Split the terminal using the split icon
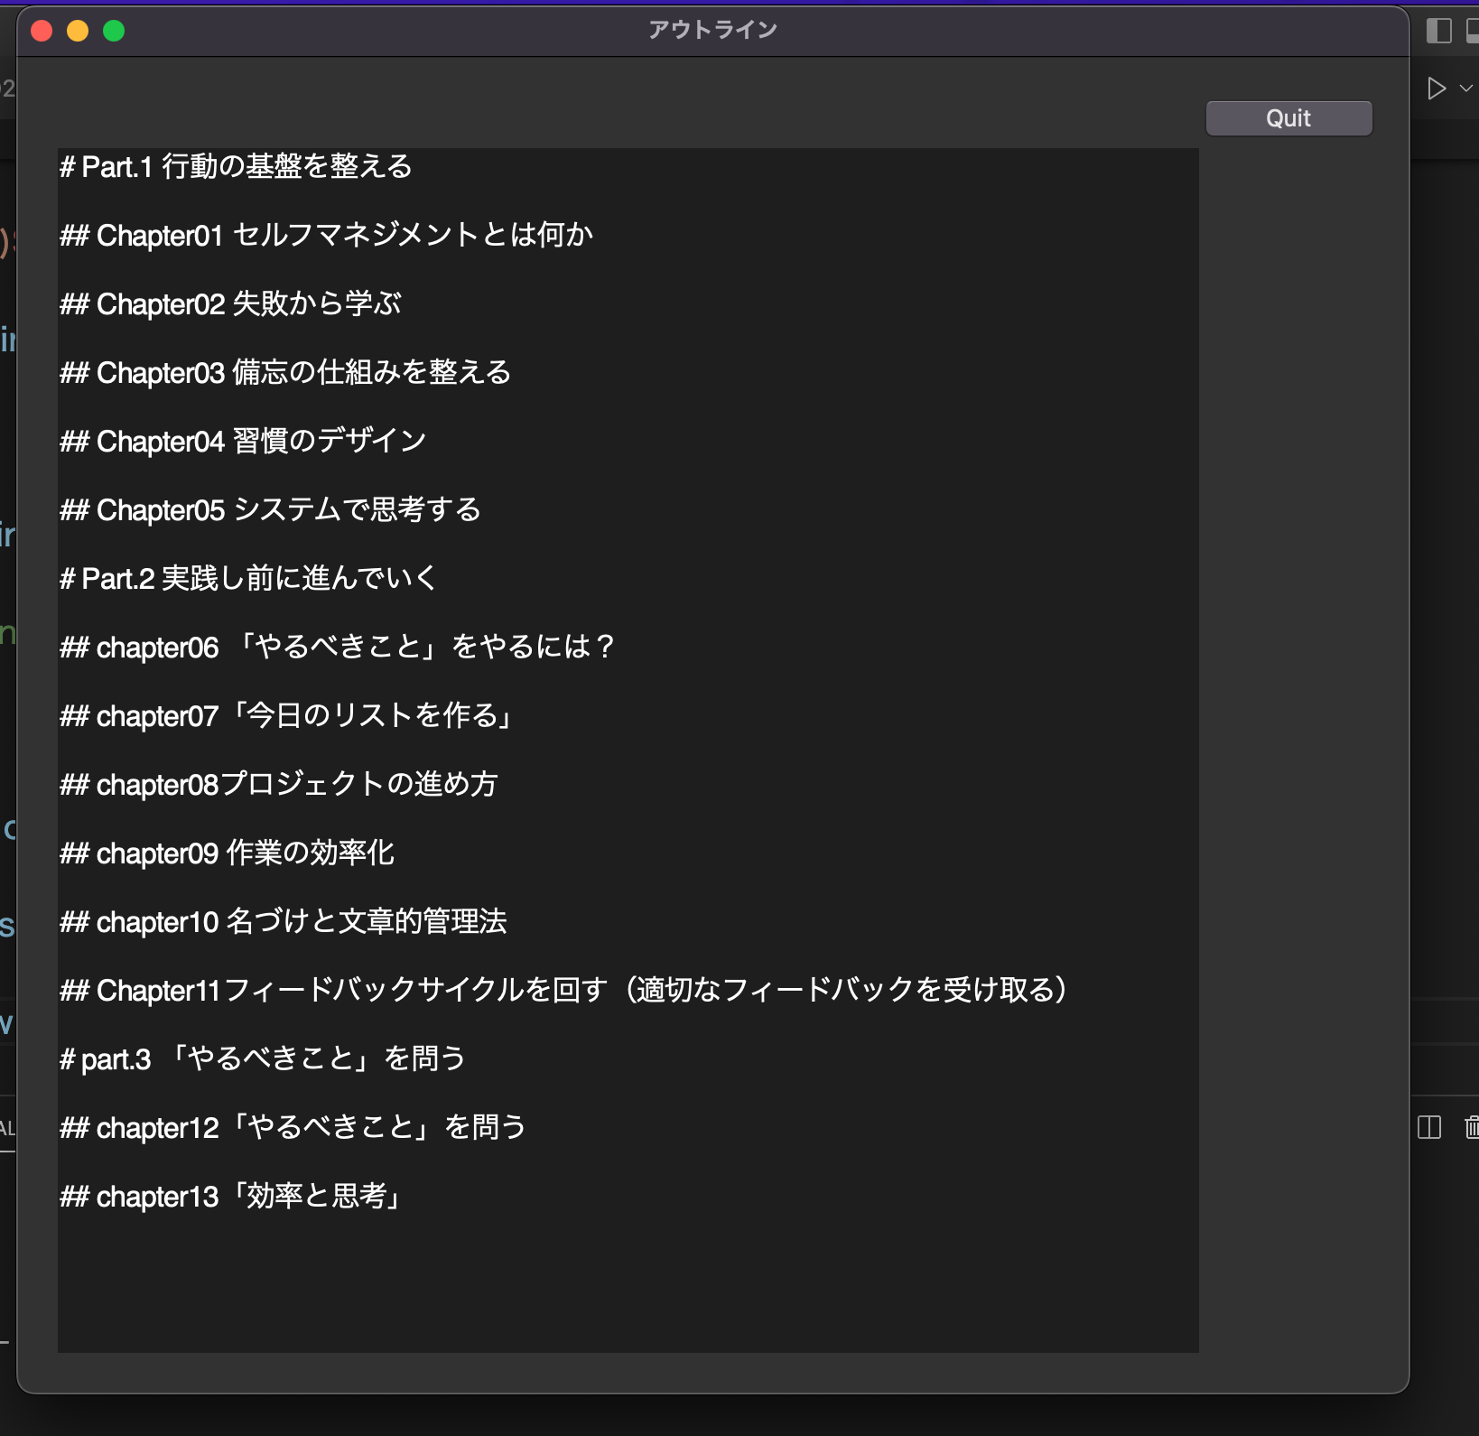The image size is (1479, 1436). click(x=1429, y=1128)
